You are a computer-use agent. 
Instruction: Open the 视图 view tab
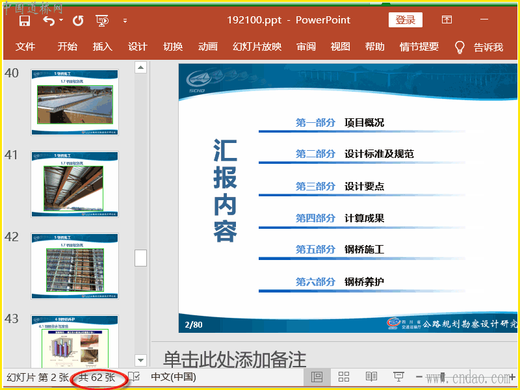[340, 47]
